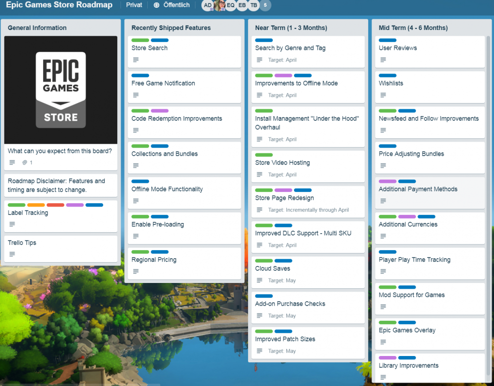Click description icon on User Reviews card
The height and width of the screenshot is (386, 494).
pyautogui.click(x=383, y=59)
